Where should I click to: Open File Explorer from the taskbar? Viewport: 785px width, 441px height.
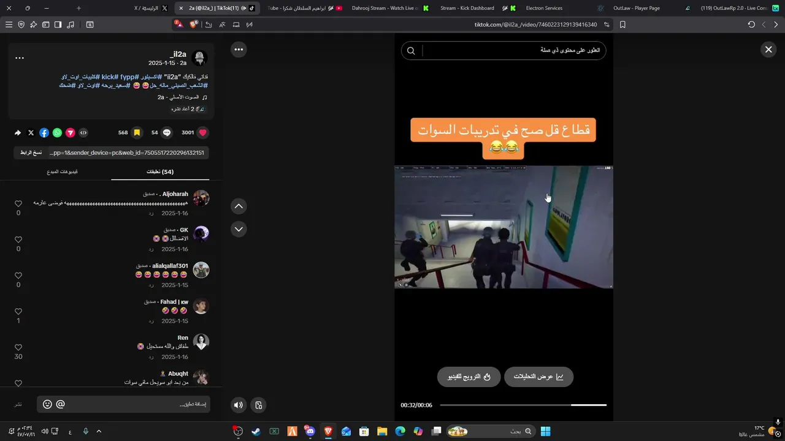[x=381, y=431]
